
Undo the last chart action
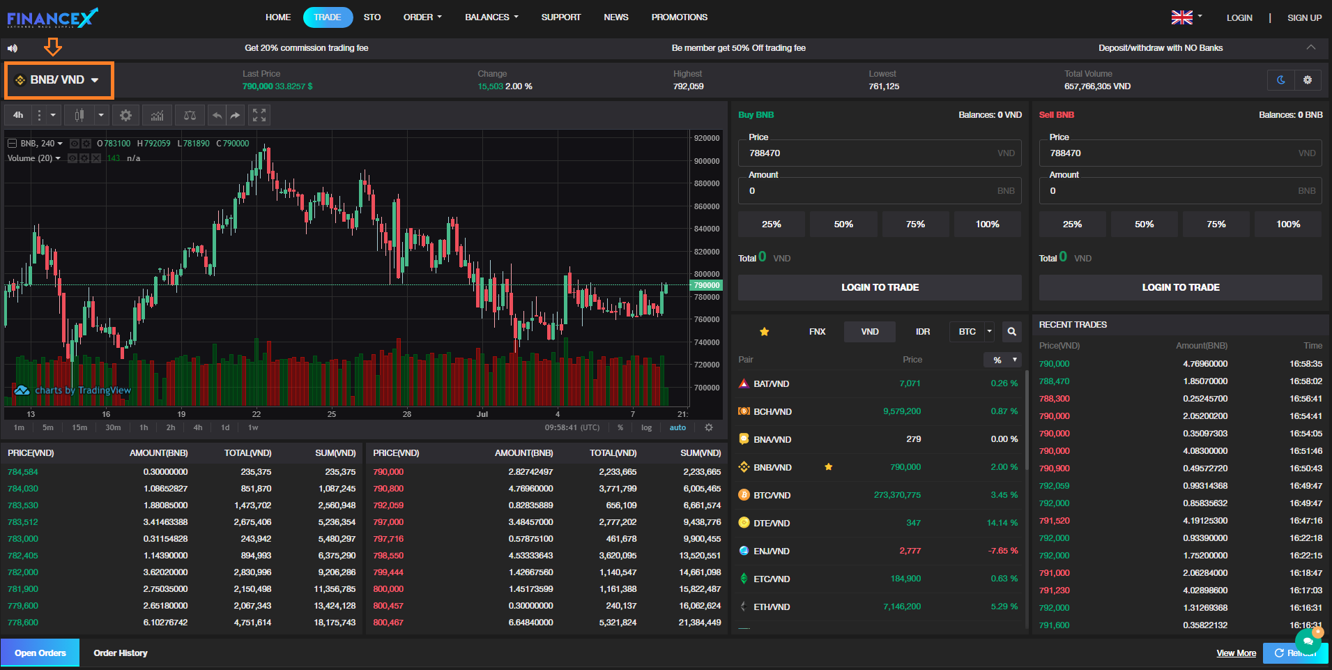tap(217, 115)
